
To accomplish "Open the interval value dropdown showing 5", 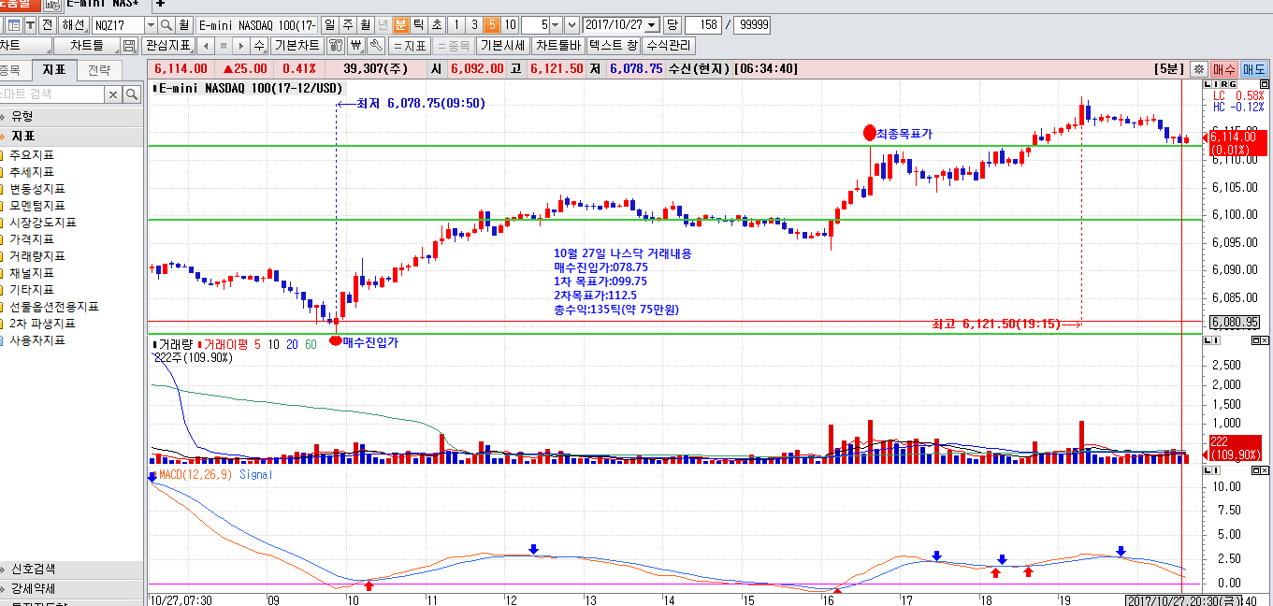I will pos(556,24).
